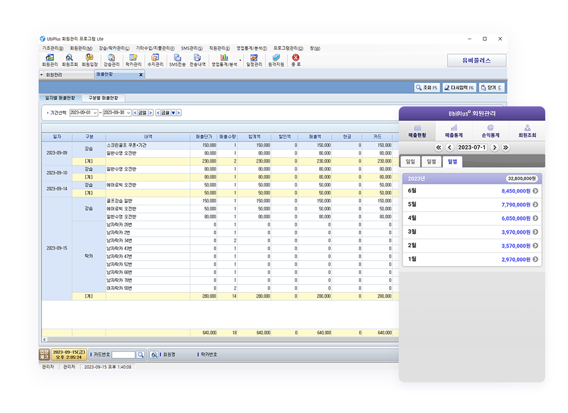Expand the tab list arrow beside 회원관리
Viewport: 568px width, 413px height.
(x=41, y=75)
